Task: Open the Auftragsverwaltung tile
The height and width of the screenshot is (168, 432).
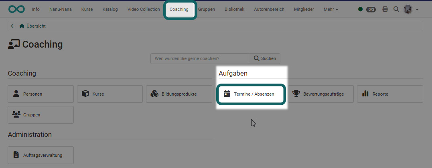Action: pyautogui.click(x=41, y=155)
